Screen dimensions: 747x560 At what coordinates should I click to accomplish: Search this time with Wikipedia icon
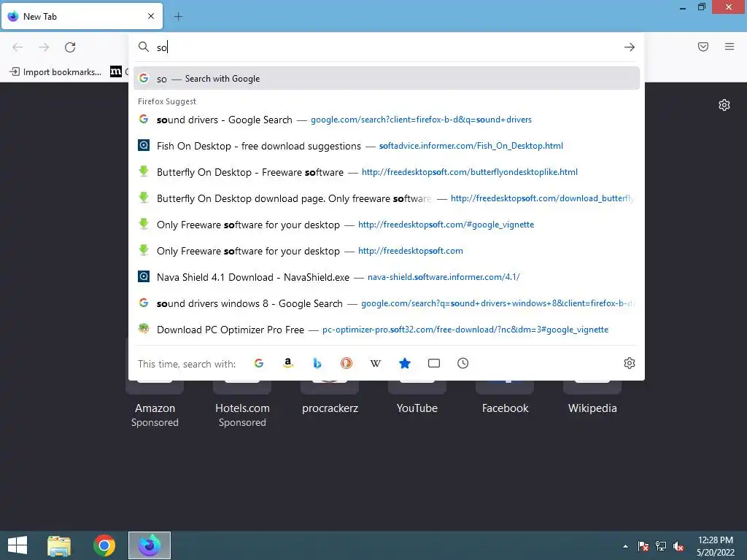[x=376, y=363]
